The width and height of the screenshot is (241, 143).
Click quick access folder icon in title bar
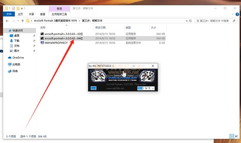[6, 8]
